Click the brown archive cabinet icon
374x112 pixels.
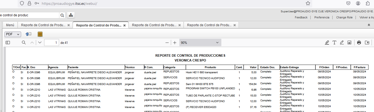40,34
